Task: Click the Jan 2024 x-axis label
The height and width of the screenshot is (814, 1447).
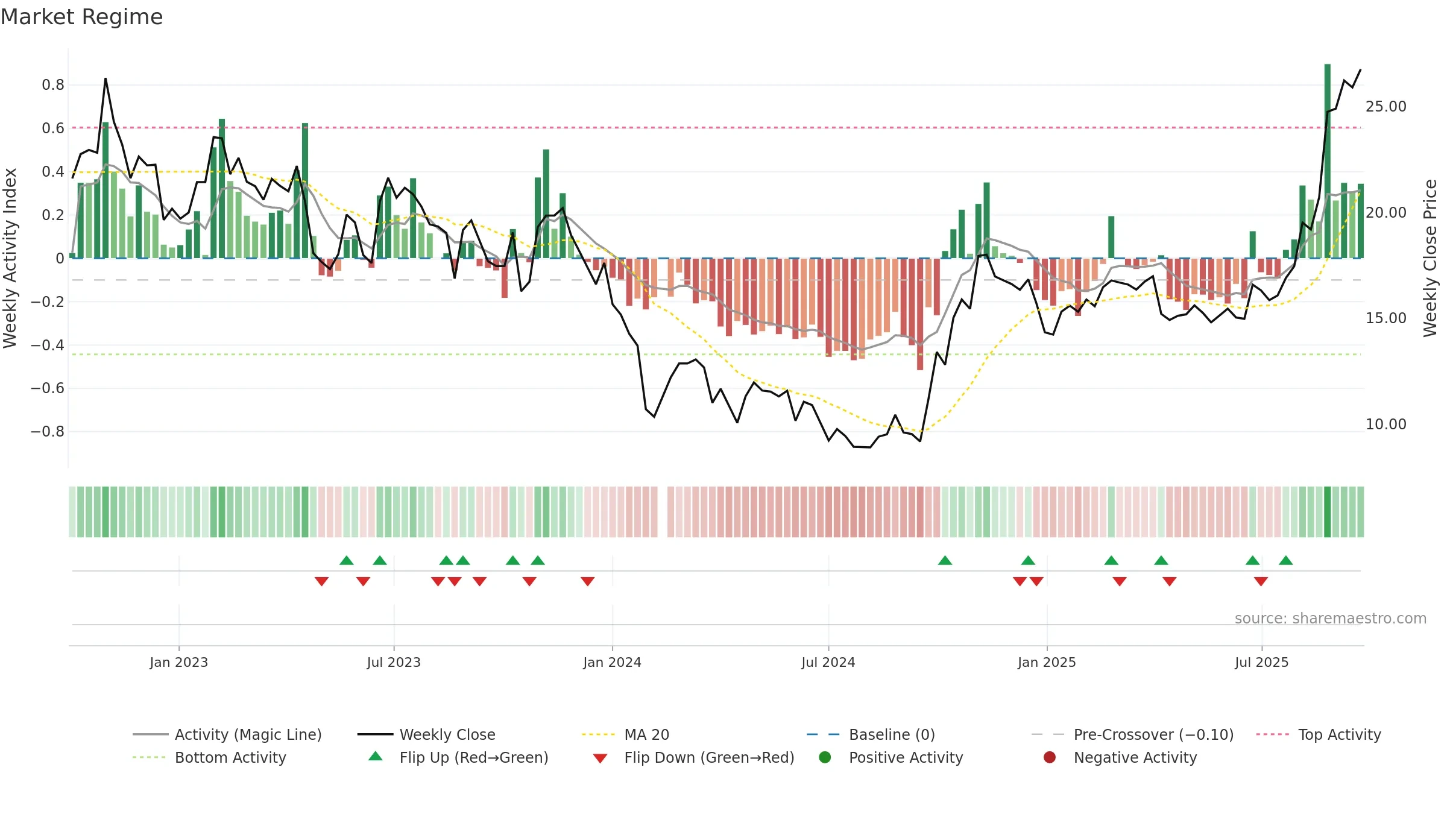Action: tap(612, 663)
